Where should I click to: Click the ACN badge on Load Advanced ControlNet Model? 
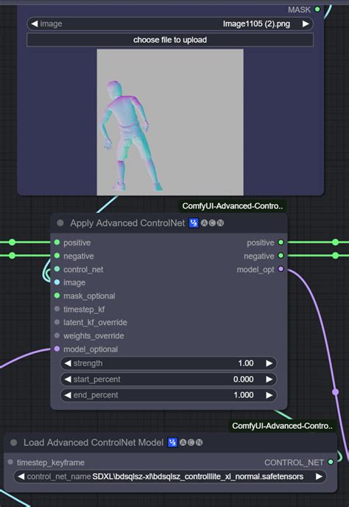(191, 442)
